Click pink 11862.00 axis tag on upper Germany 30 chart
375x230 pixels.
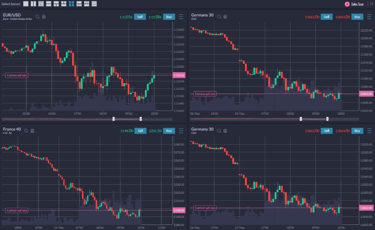pyautogui.click(x=366, y=94)
